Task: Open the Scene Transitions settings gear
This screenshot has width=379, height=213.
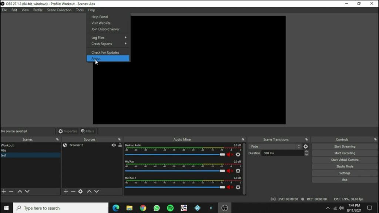Action: [x=305, y=146]
